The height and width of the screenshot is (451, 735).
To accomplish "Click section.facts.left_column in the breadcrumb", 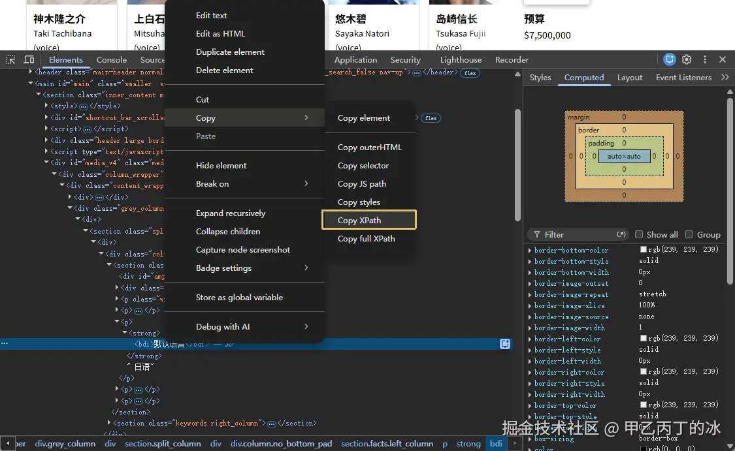I will click(387, 444).
